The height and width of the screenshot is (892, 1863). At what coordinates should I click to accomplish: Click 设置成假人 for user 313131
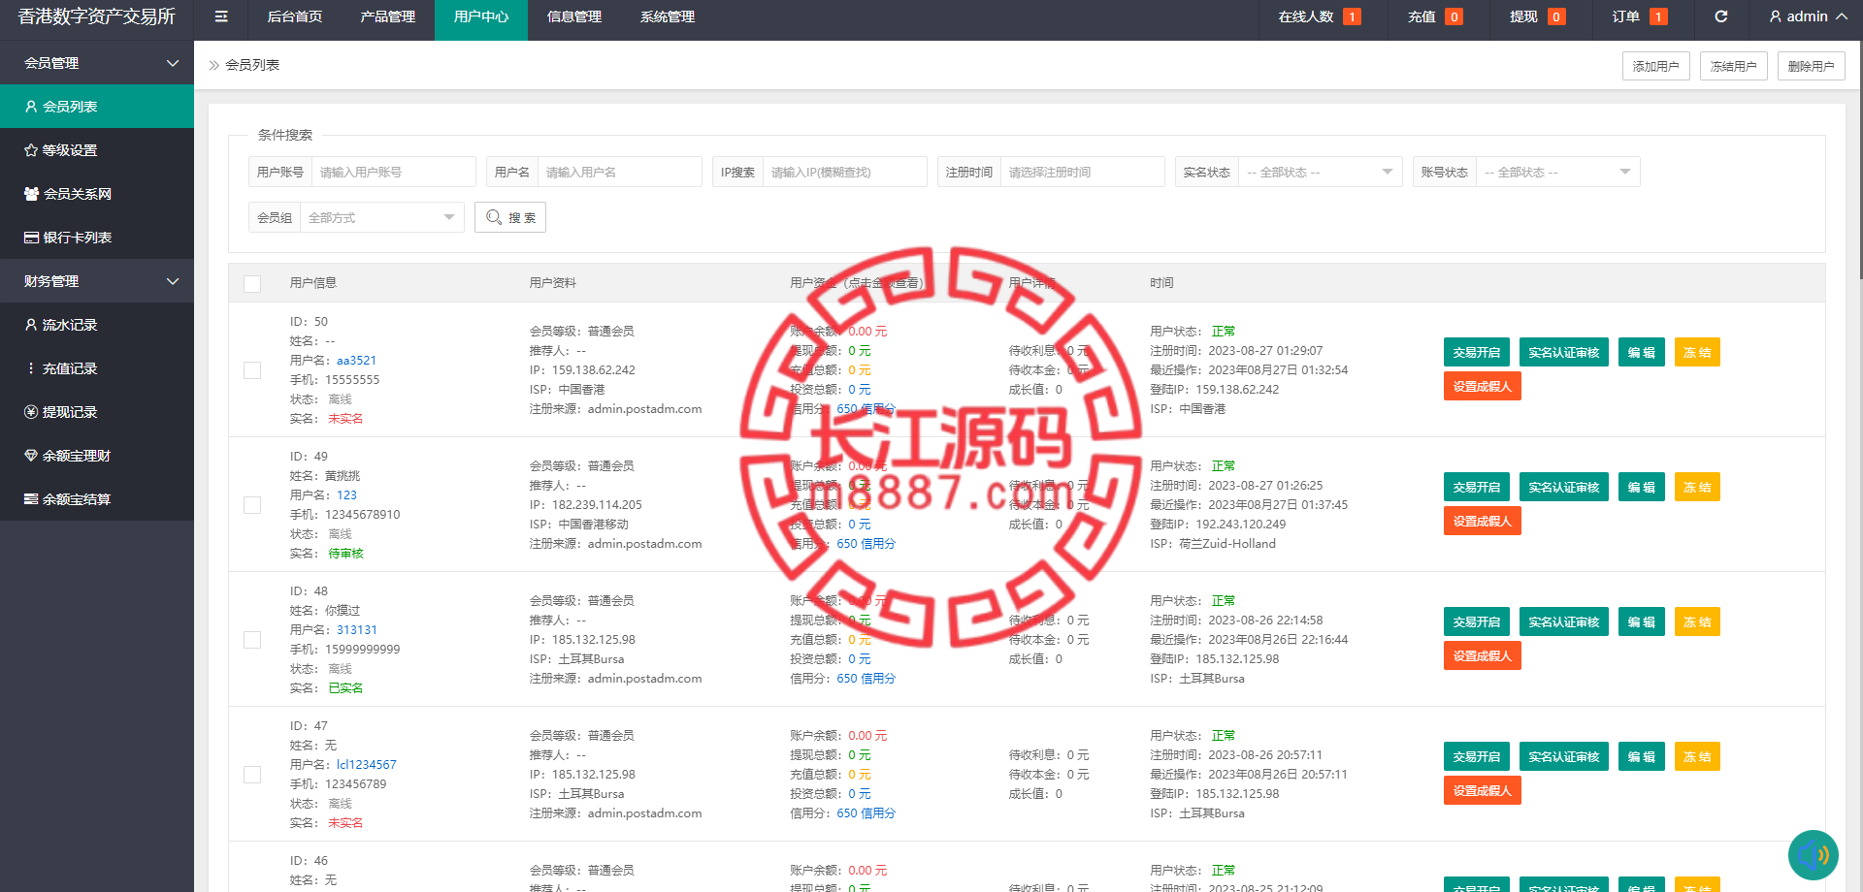click(x=1483, y=655)
